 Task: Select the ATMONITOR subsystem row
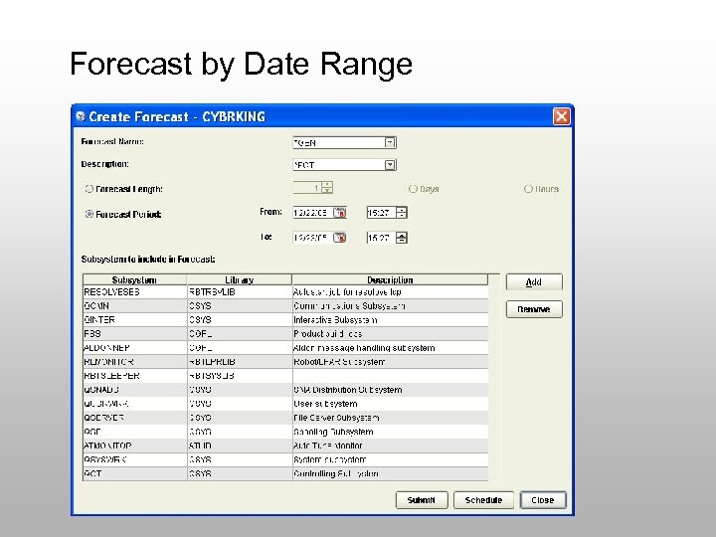[285, 446]
